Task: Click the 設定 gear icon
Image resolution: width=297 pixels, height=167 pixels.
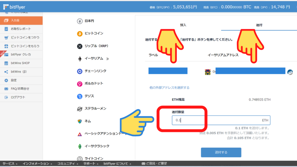Action: [x=6, y=80]
